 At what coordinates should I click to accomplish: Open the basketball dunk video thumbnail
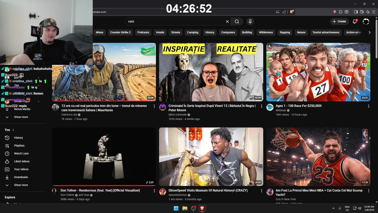click(318, 157)
